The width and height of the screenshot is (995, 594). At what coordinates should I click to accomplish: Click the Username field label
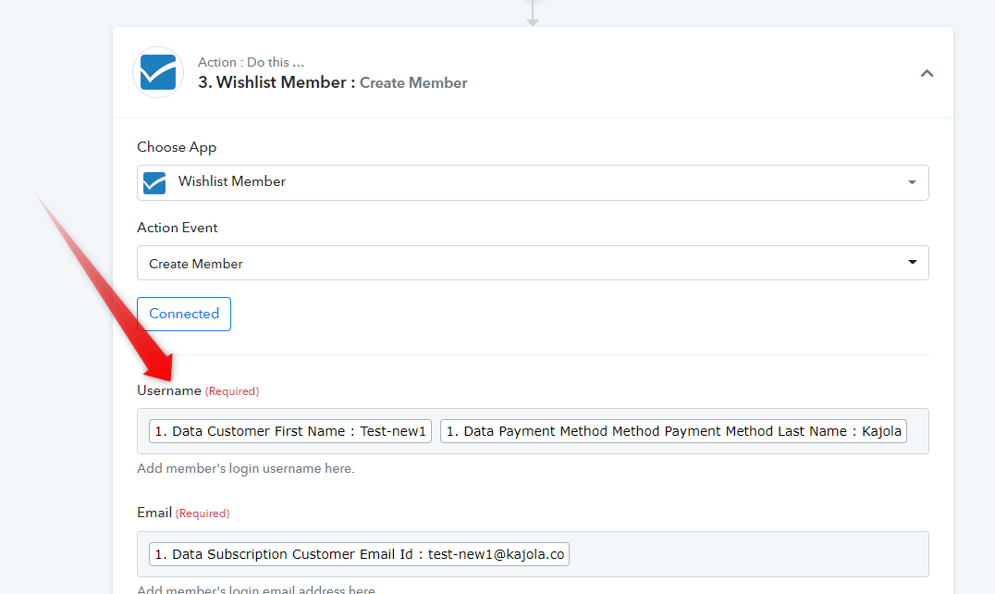(169, 390)
